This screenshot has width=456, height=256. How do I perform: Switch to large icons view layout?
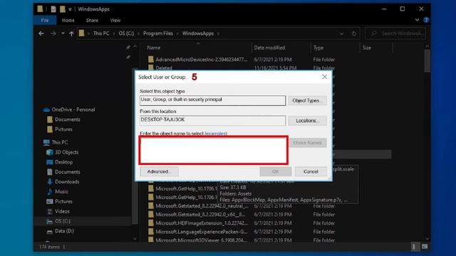pyautogui.click(x=425, y=247)
